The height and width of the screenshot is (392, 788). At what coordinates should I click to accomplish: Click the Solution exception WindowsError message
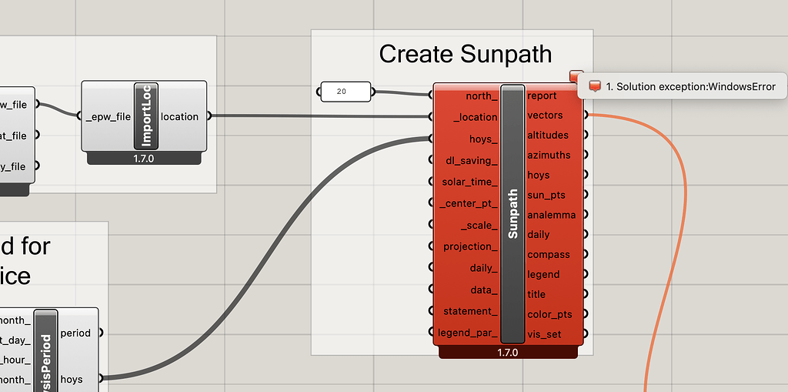tap(690, 86)
